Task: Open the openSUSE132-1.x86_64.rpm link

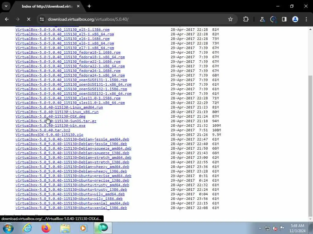Action: click(73, 94)
